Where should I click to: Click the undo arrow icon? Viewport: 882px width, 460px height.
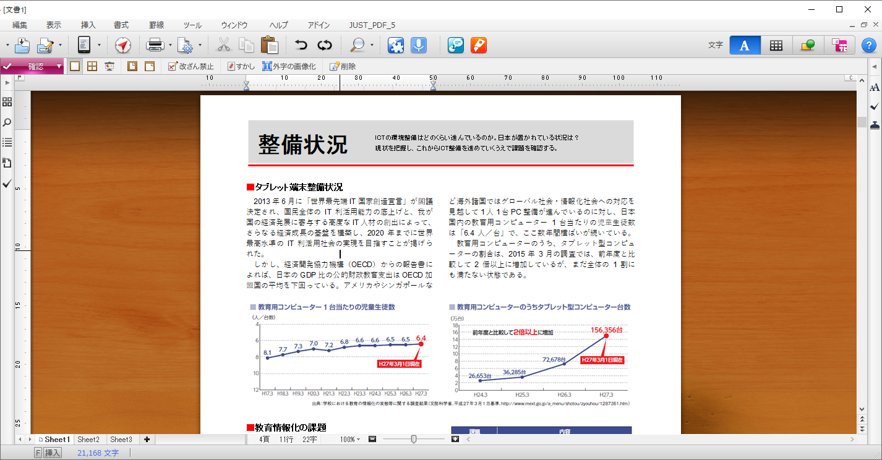pyautogui.click(x=301, y=45)
